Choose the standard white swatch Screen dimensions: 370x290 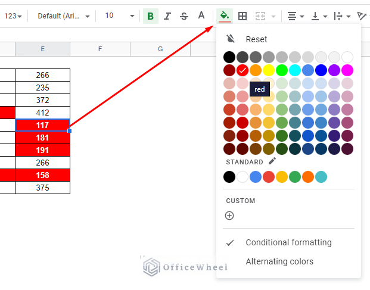[x=242, y=177]
